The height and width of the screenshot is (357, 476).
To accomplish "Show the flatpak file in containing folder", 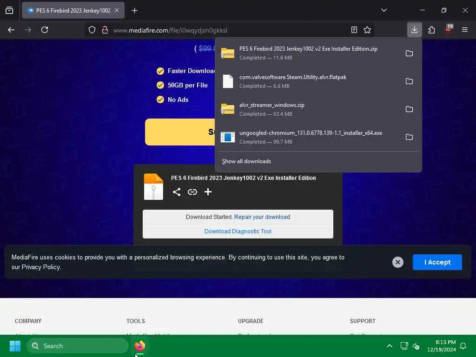I will tap(409, 81).
